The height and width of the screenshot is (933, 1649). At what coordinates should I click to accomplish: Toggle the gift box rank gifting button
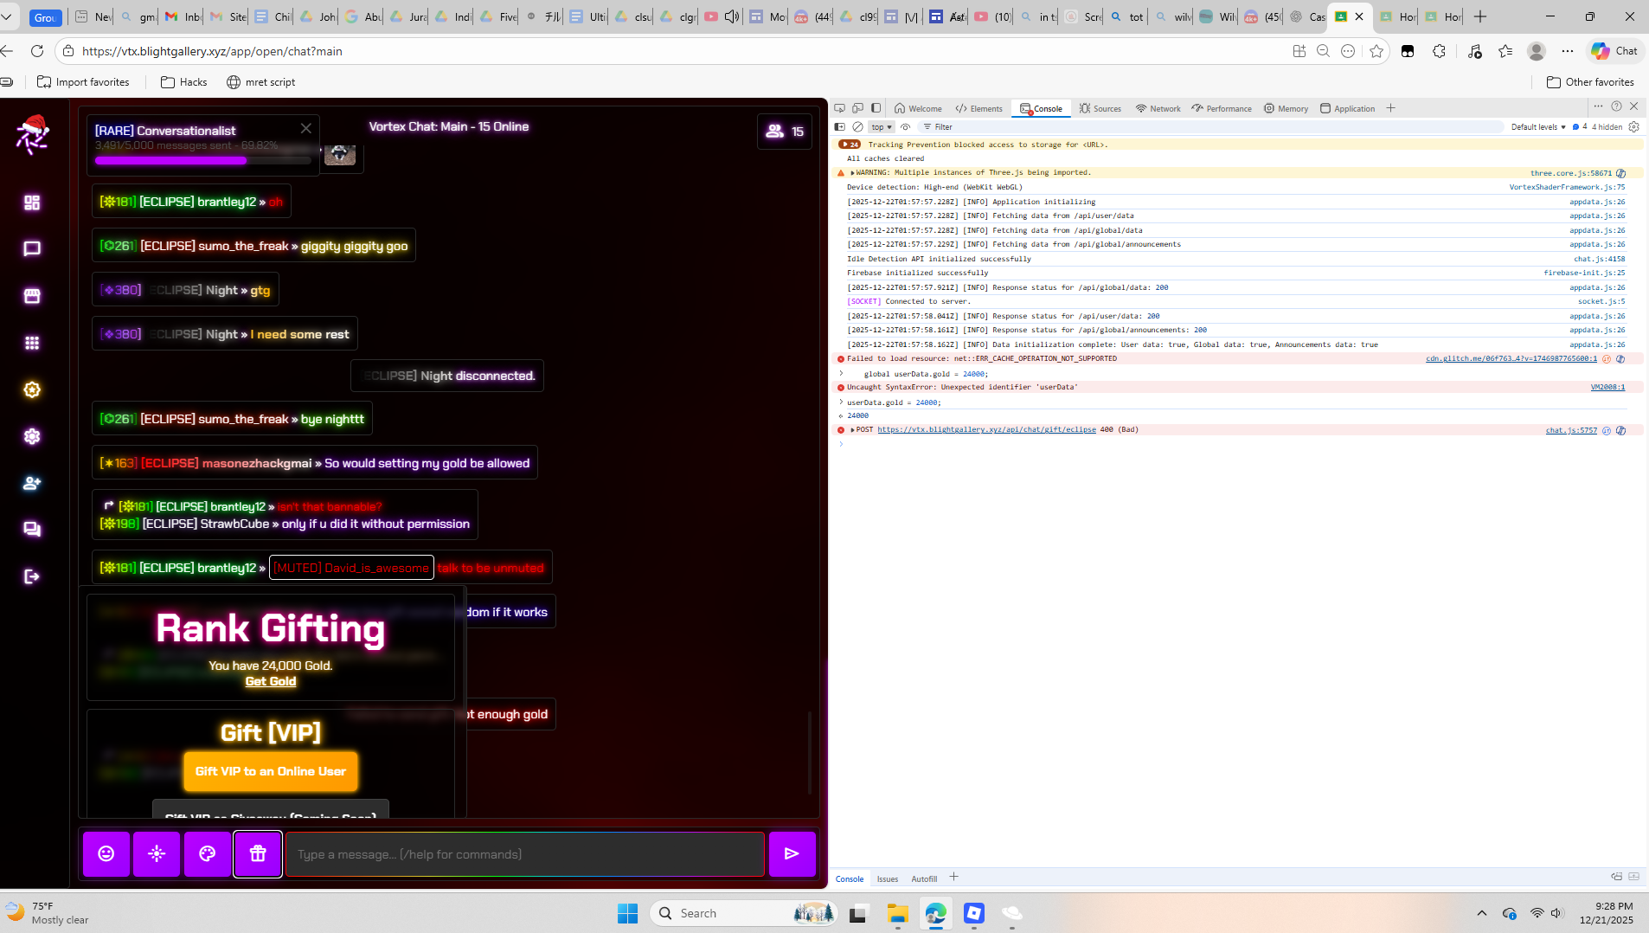coord(258,854)
